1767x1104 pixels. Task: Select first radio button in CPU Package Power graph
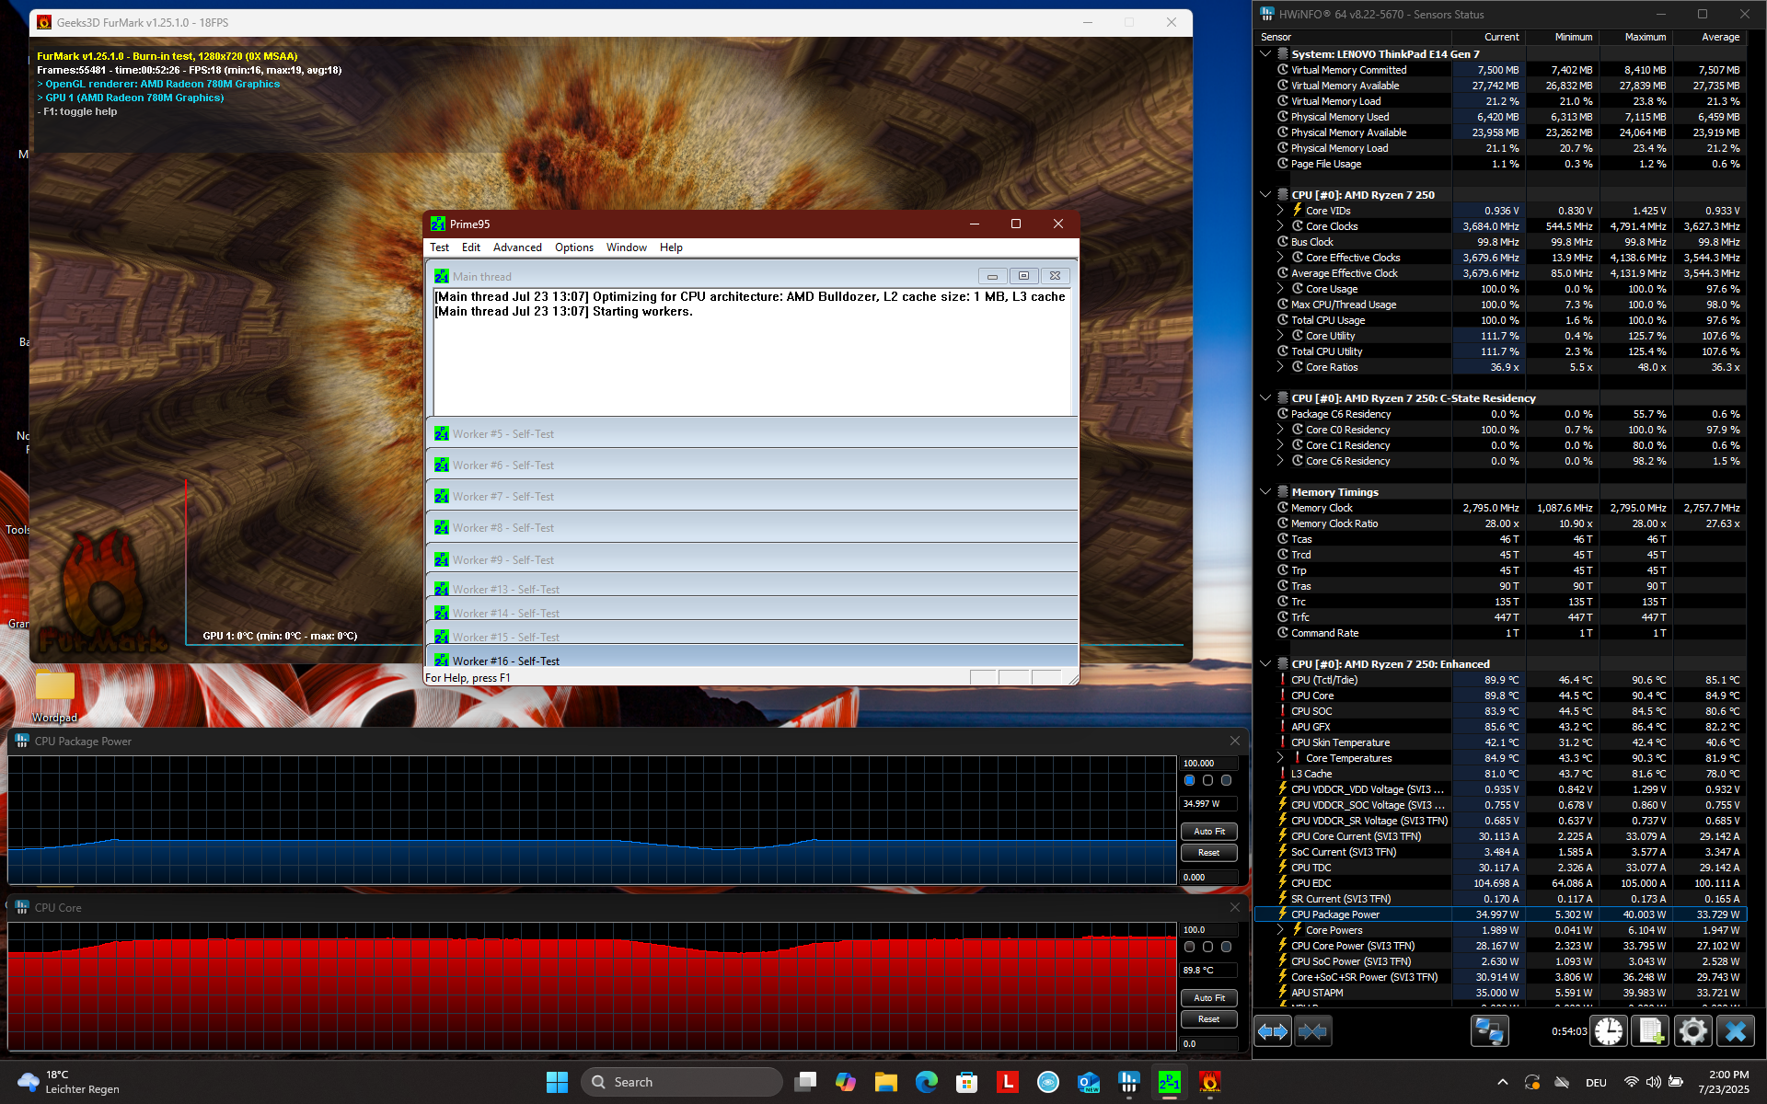point(1189,780)
